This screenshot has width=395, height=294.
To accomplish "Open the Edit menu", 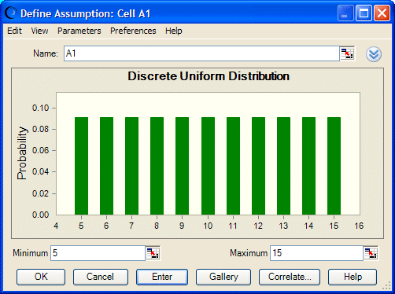I will 14,31.
